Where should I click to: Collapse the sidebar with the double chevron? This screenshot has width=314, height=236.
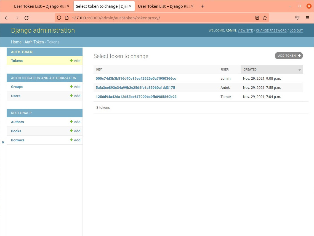pos(3,142)
